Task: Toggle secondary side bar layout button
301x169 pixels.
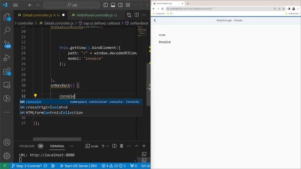Action: 120,5
